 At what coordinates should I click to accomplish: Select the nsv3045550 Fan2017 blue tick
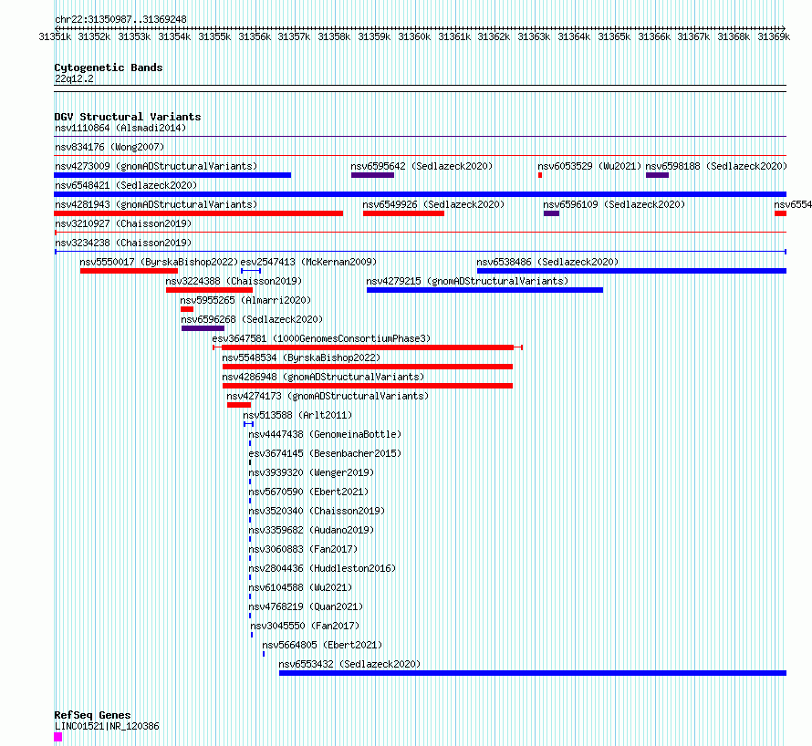coord(252,635)
